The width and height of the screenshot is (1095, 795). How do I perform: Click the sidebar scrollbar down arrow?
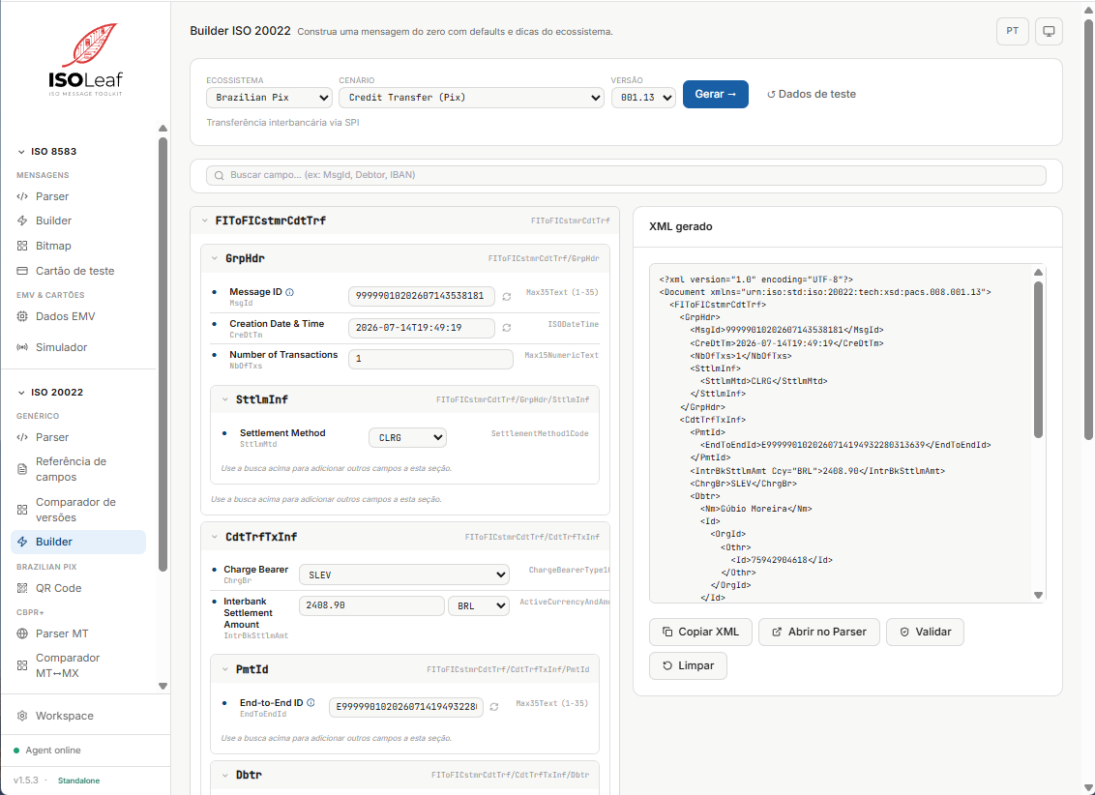pyautogui.click(x=163, y=686)
